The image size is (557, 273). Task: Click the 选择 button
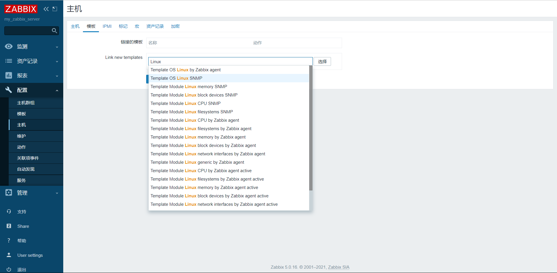[x=322, y=61]
